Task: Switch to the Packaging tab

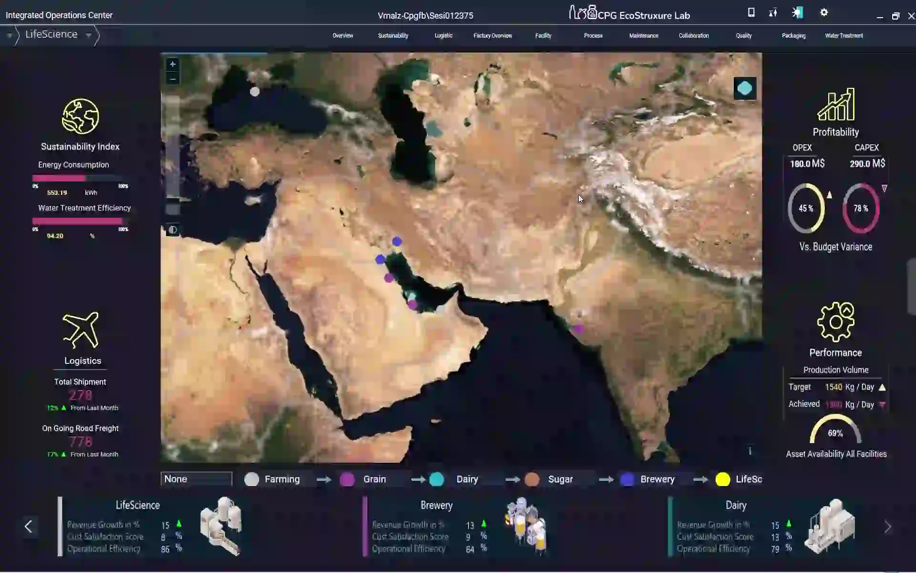Action: [793, 36]
